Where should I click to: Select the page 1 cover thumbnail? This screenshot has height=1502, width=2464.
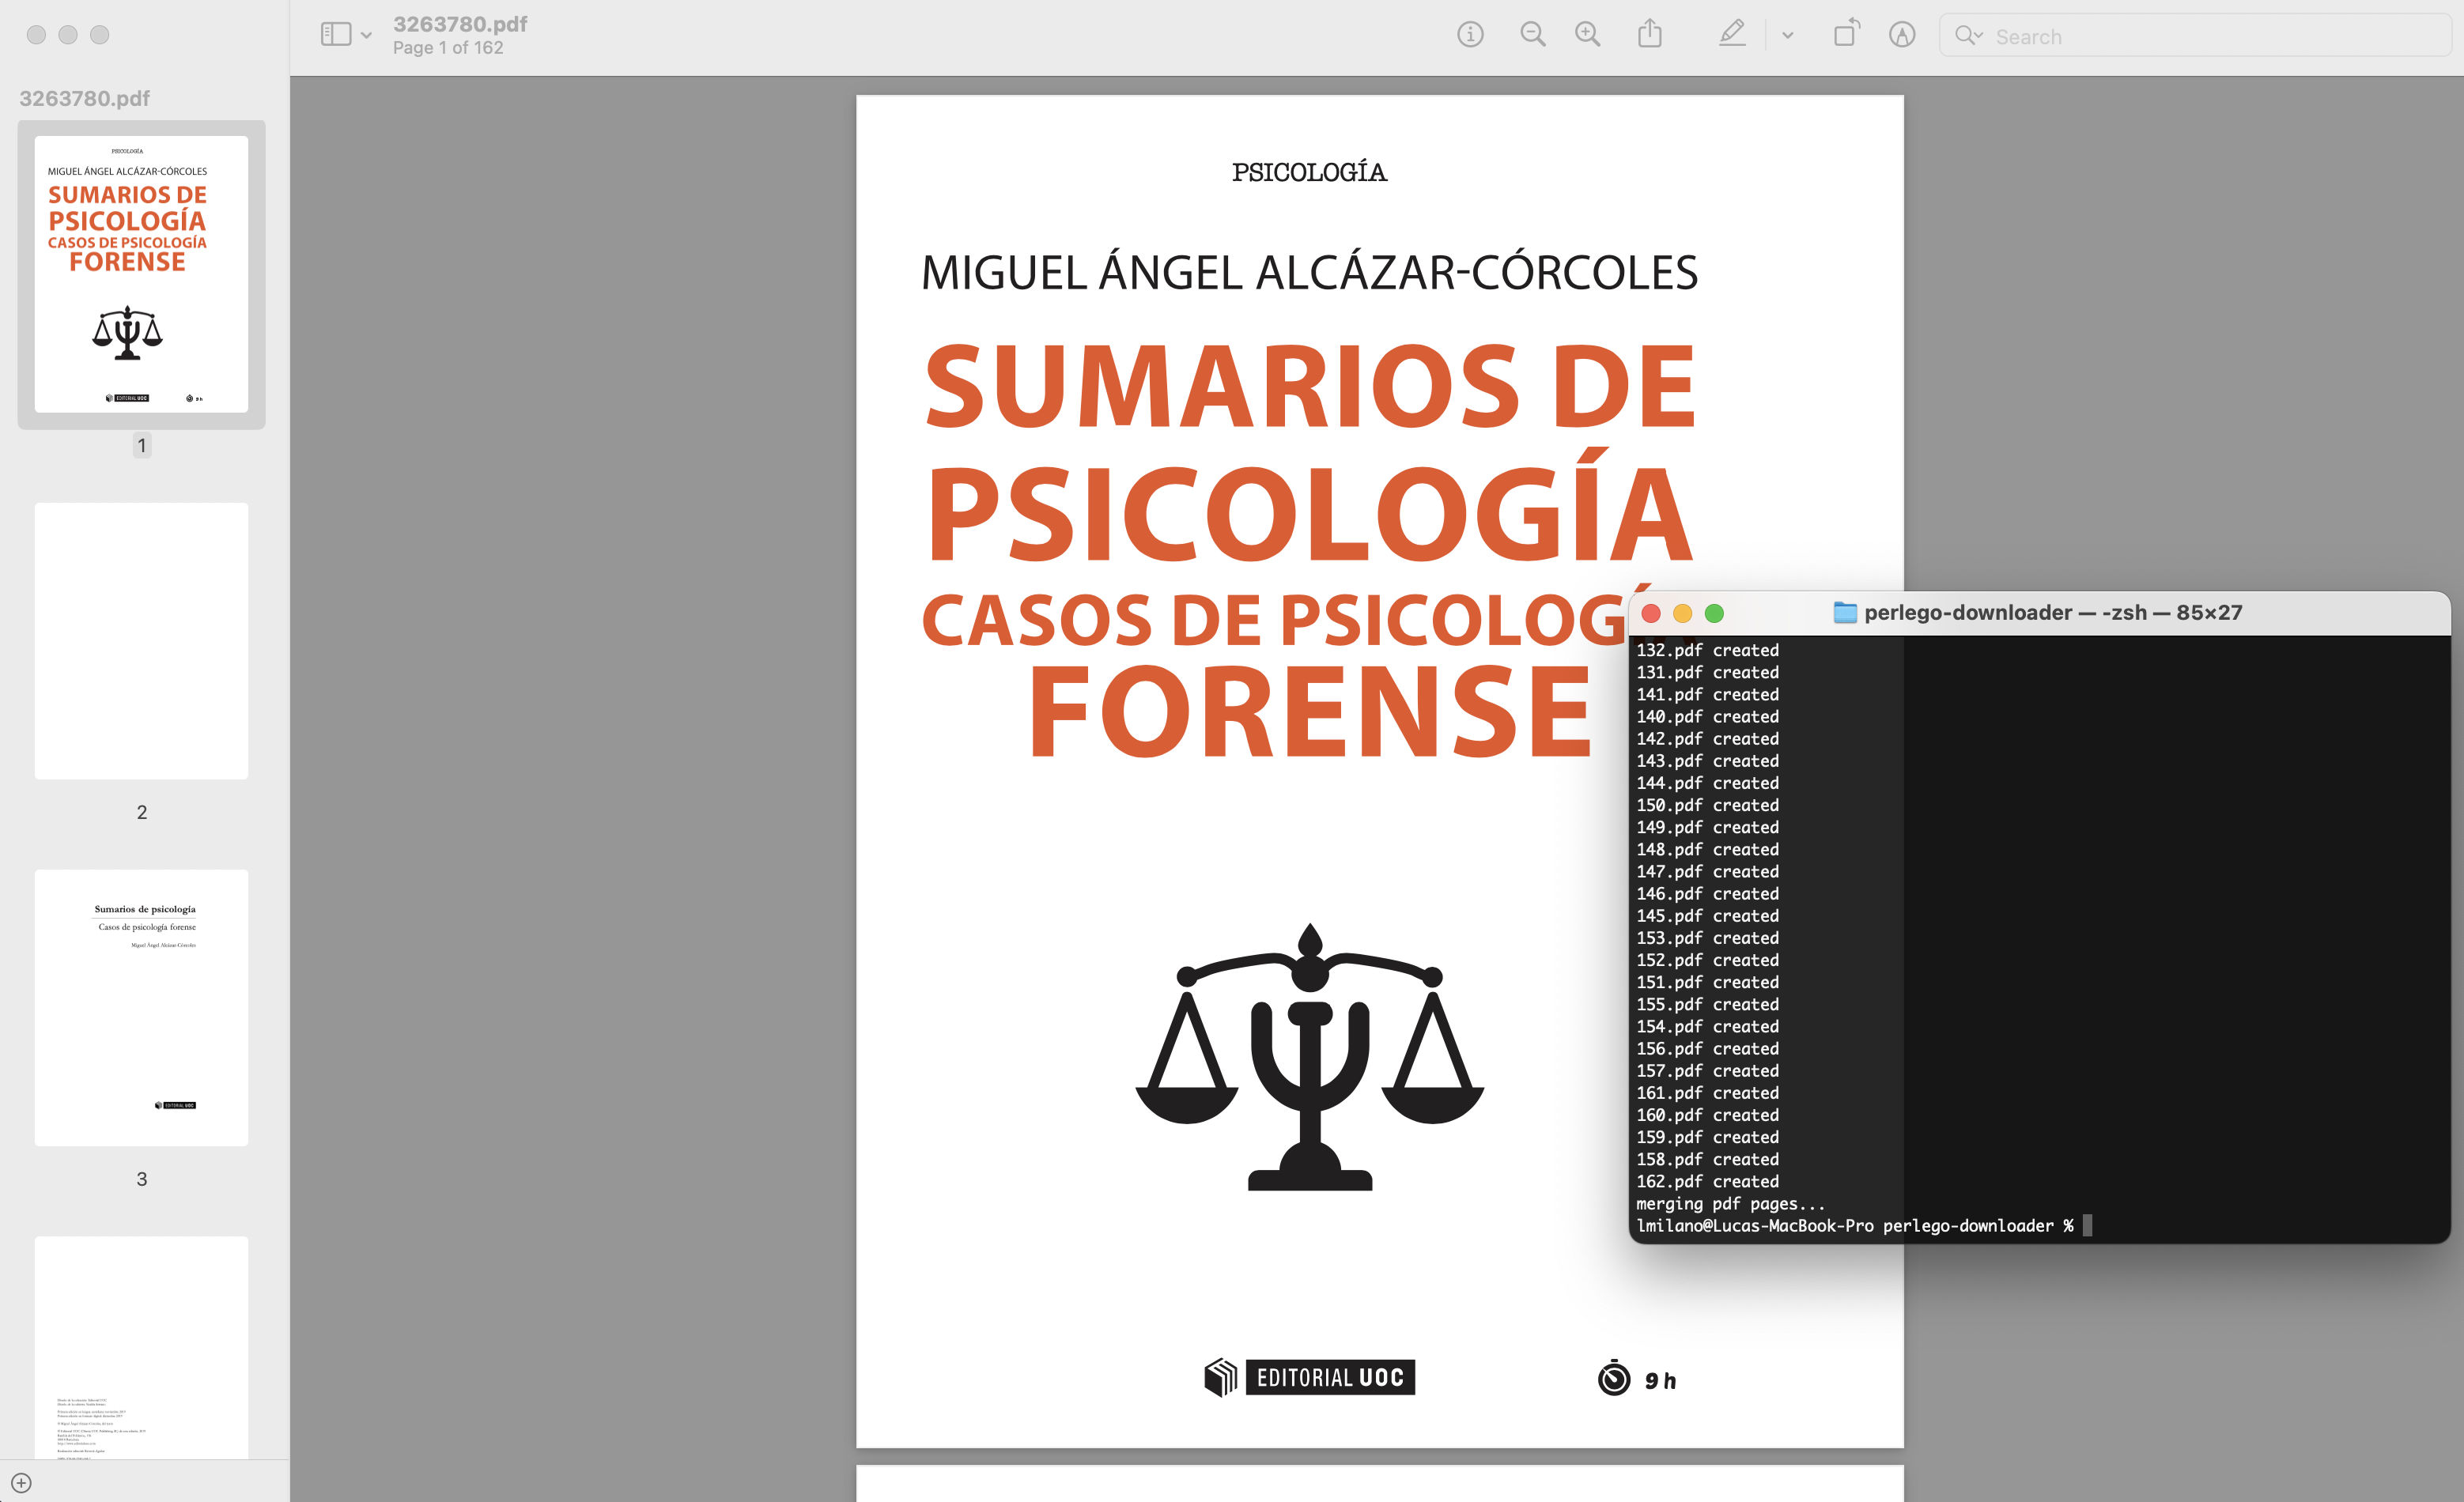pos(141,274)
